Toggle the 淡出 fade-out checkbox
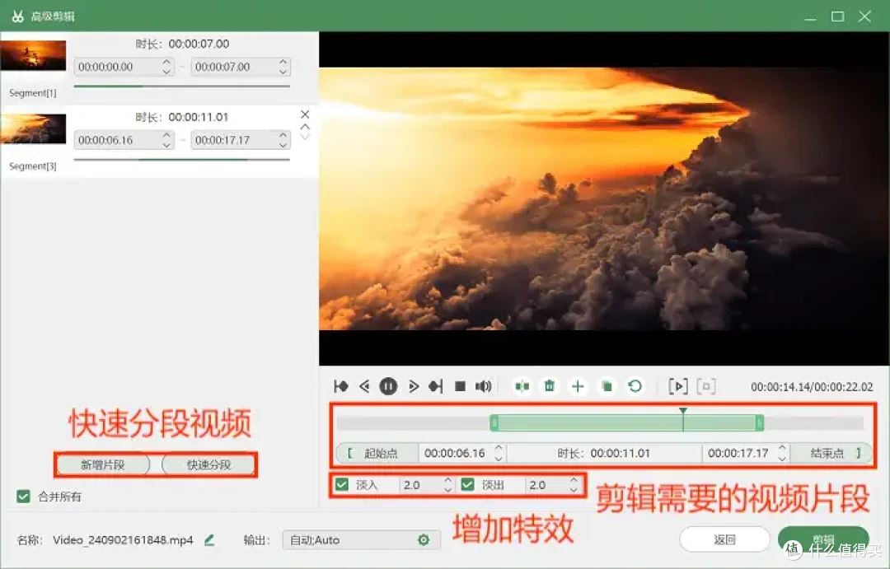The width and height of the screenshot is (890, 569). tap(468, 484)
